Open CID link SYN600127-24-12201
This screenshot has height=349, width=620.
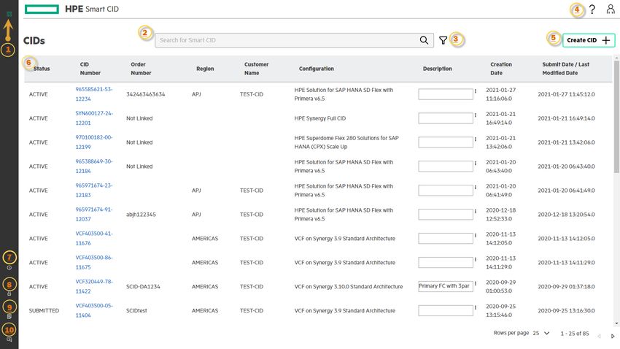click(x=94, y=118)
